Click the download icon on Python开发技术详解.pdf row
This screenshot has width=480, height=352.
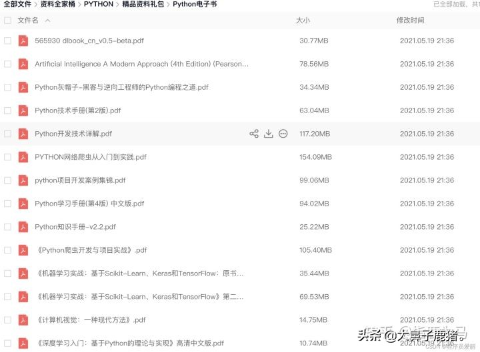coord(269,134)
